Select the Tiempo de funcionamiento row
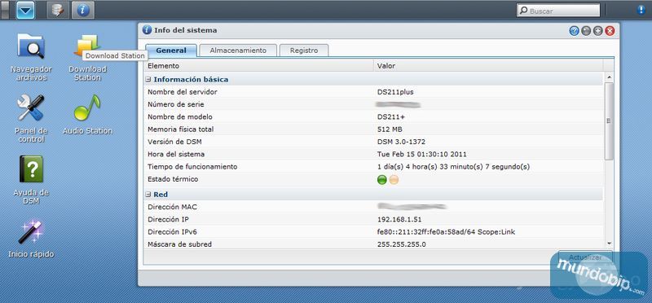 (x=373, y=167)
